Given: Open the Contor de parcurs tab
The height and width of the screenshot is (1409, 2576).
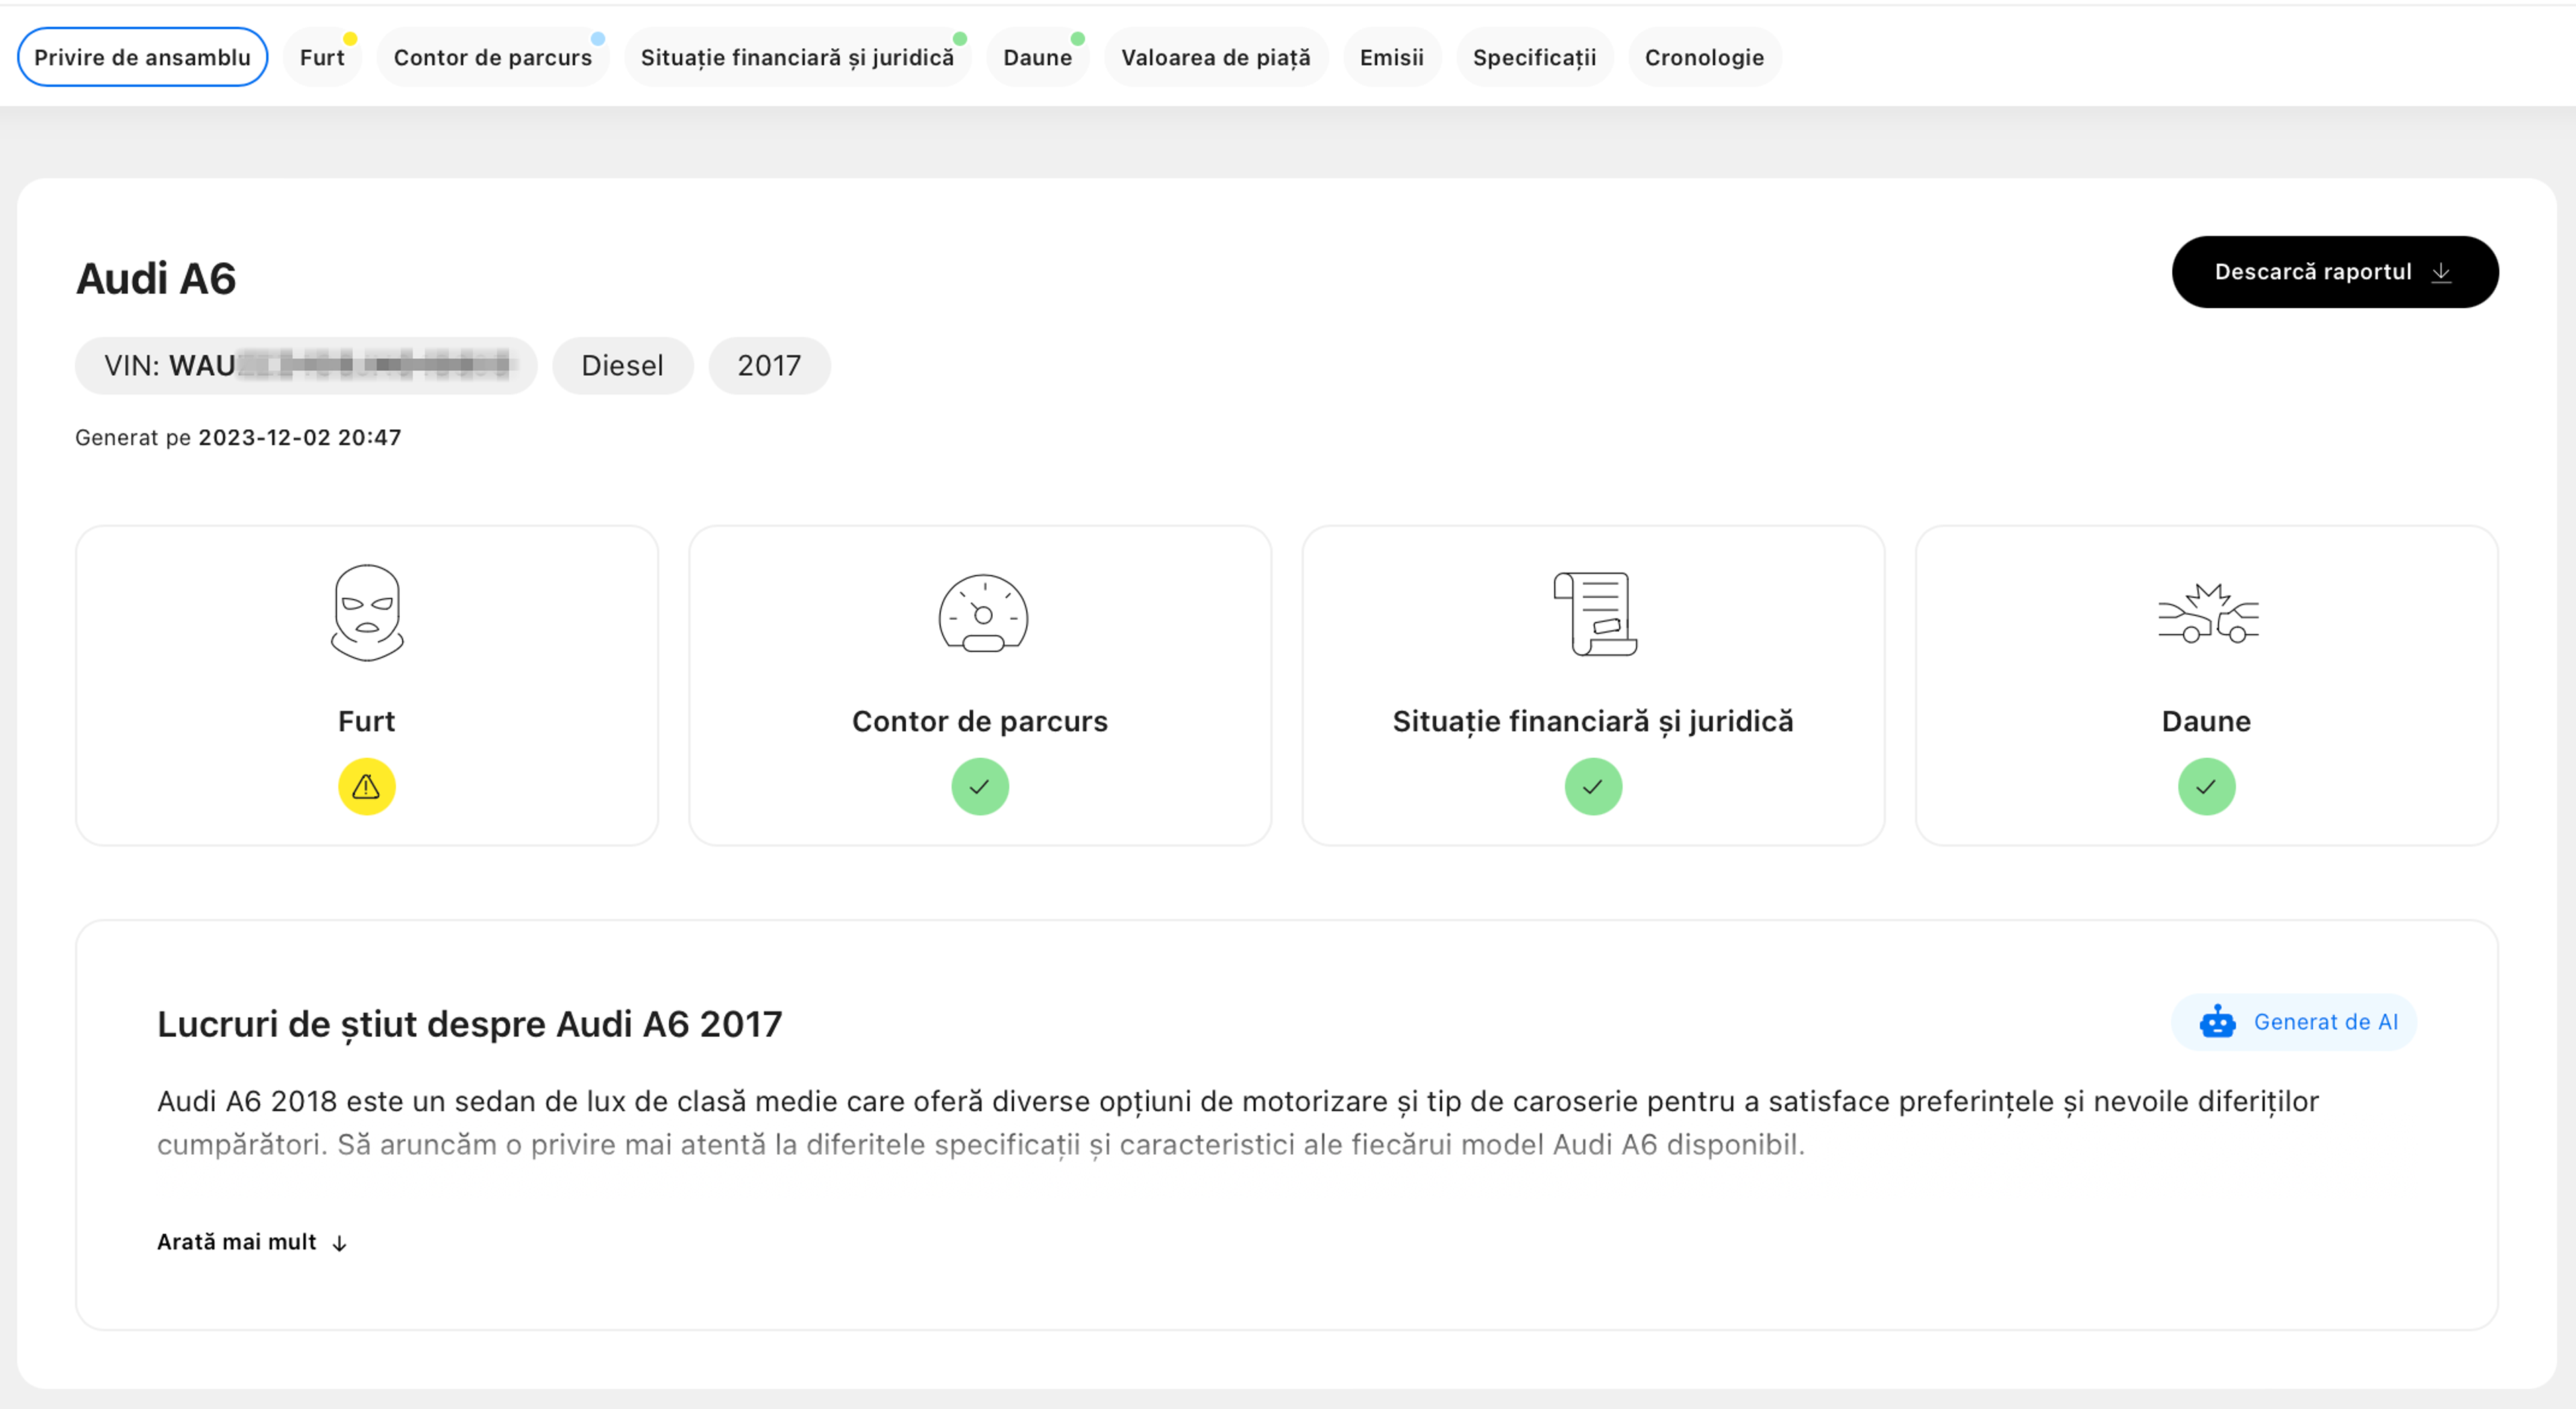Looking at the screenshot, I should pyautogui.click(x=492, y=57).
